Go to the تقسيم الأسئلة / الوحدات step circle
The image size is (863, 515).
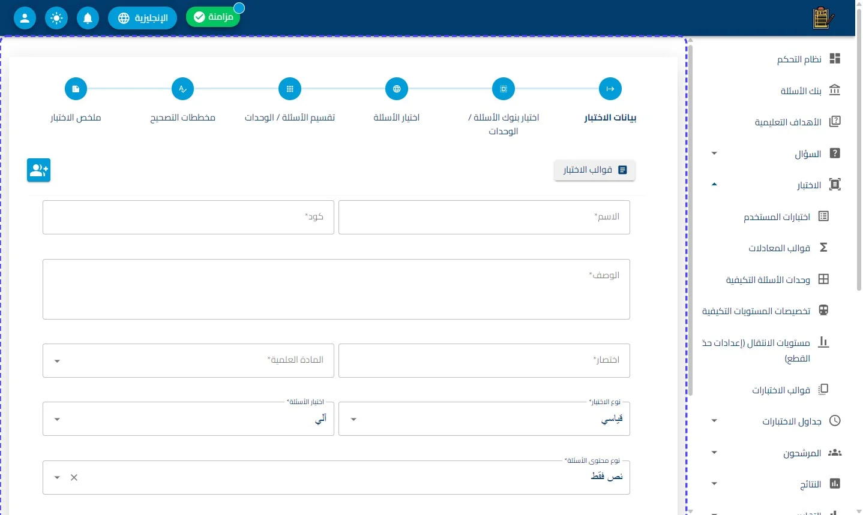tap(290, 89)
